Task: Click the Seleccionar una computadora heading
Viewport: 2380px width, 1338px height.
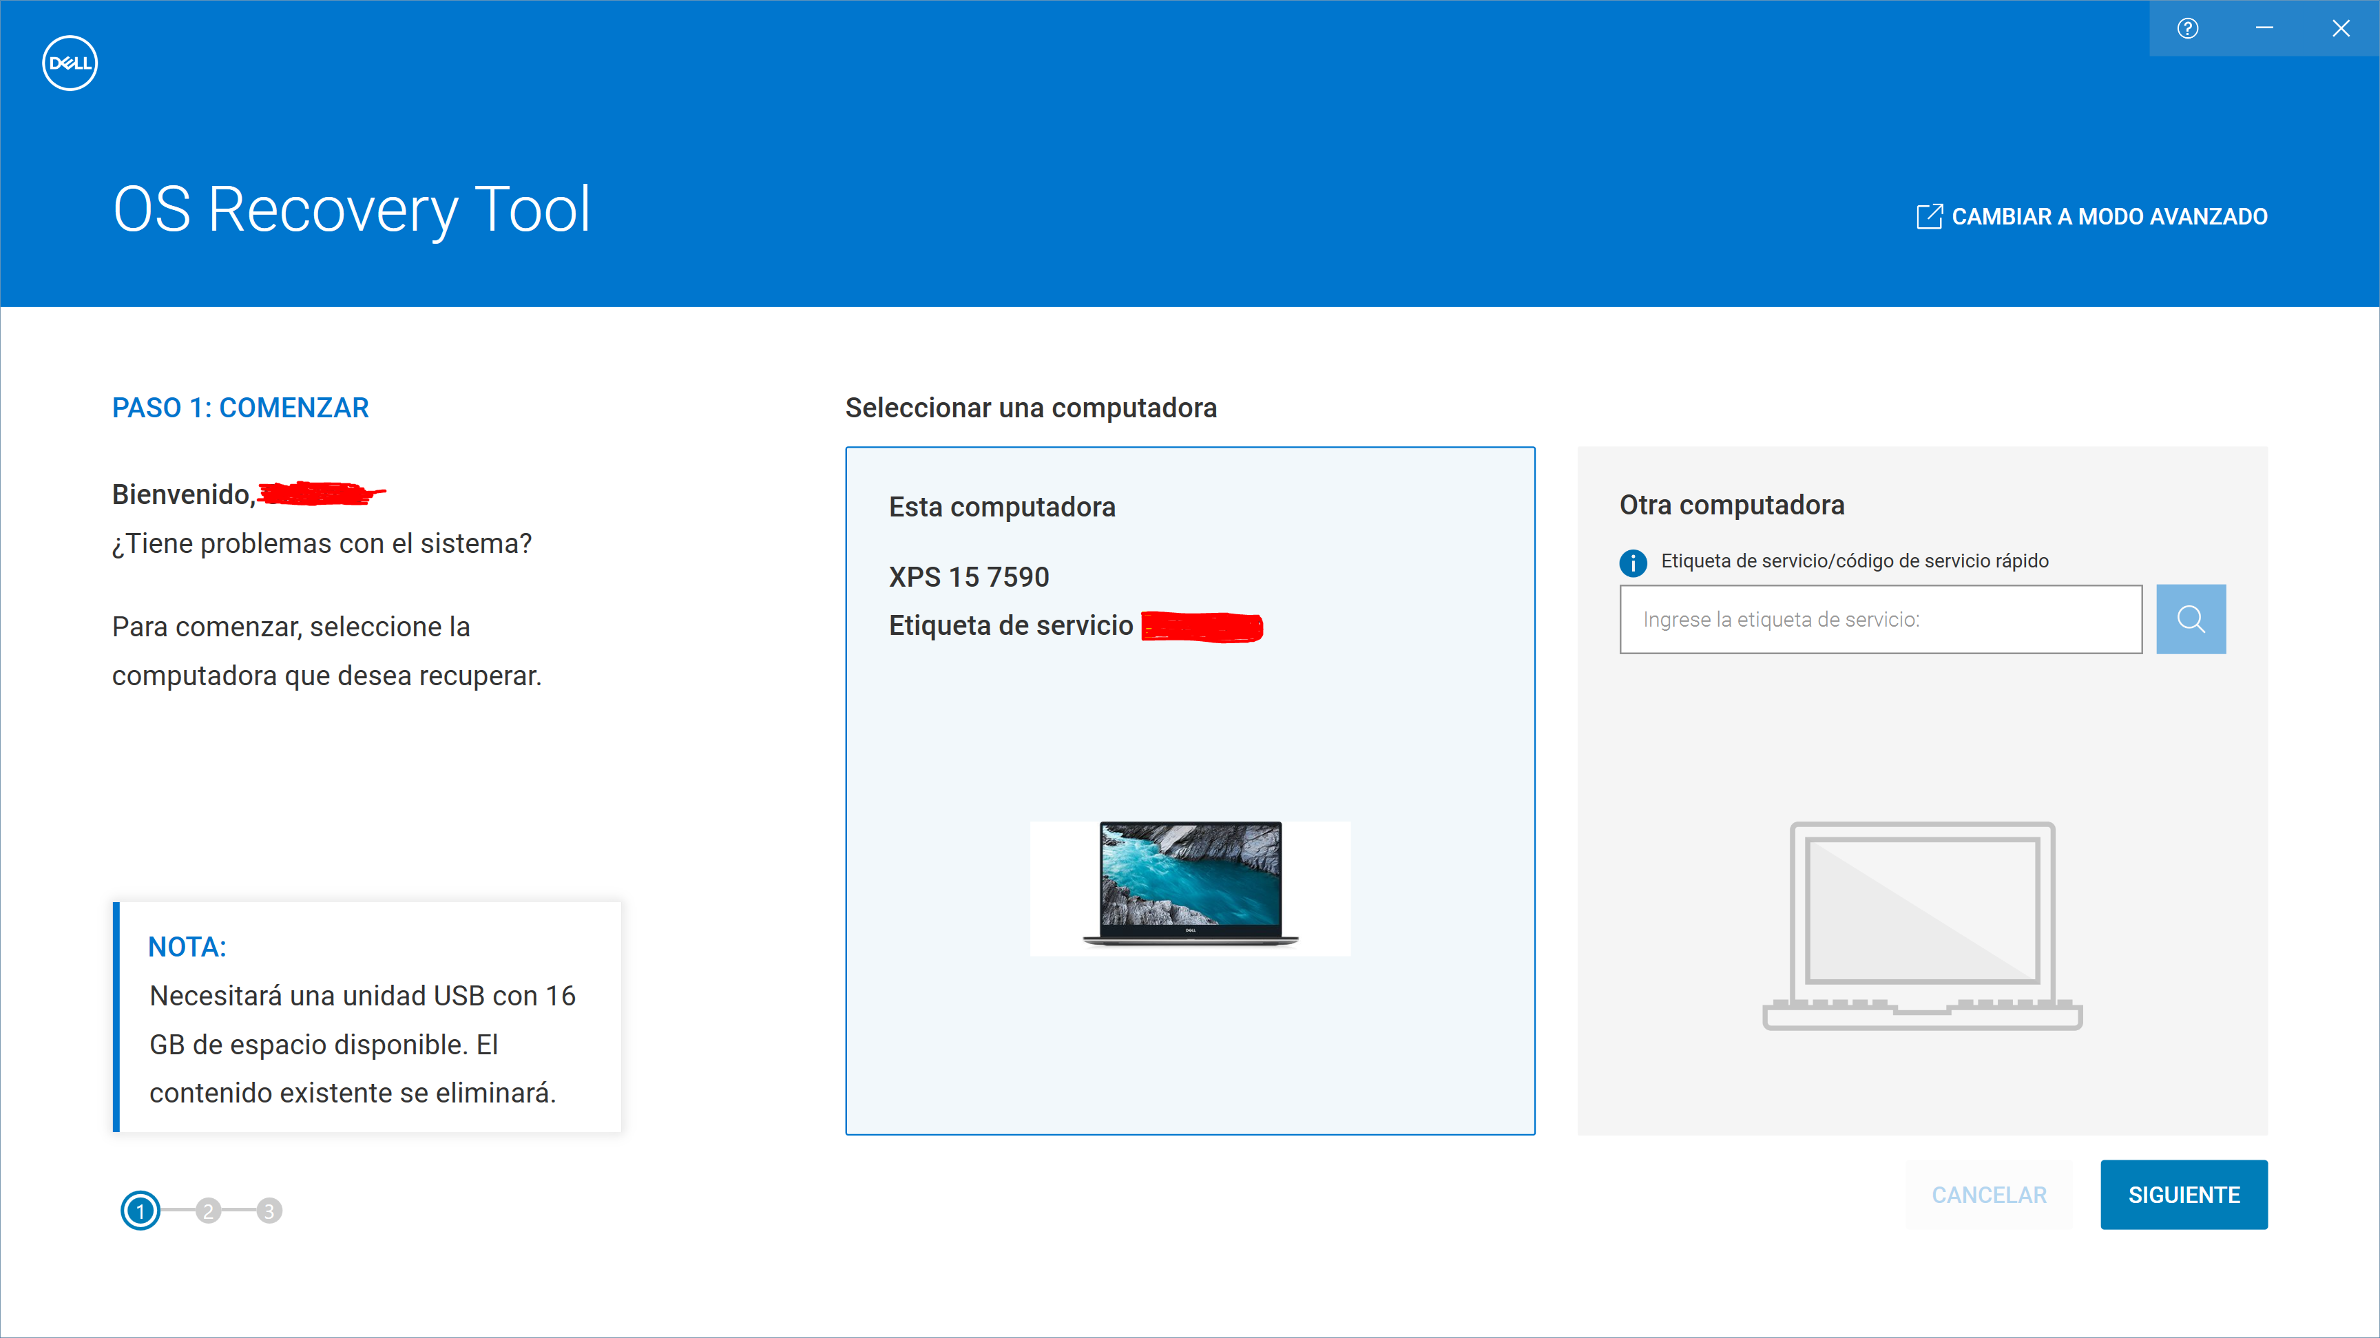Action: [1031, 408]
